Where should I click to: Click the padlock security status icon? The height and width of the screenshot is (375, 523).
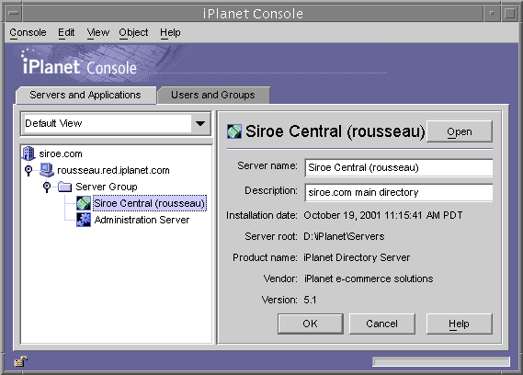(20, 361)
